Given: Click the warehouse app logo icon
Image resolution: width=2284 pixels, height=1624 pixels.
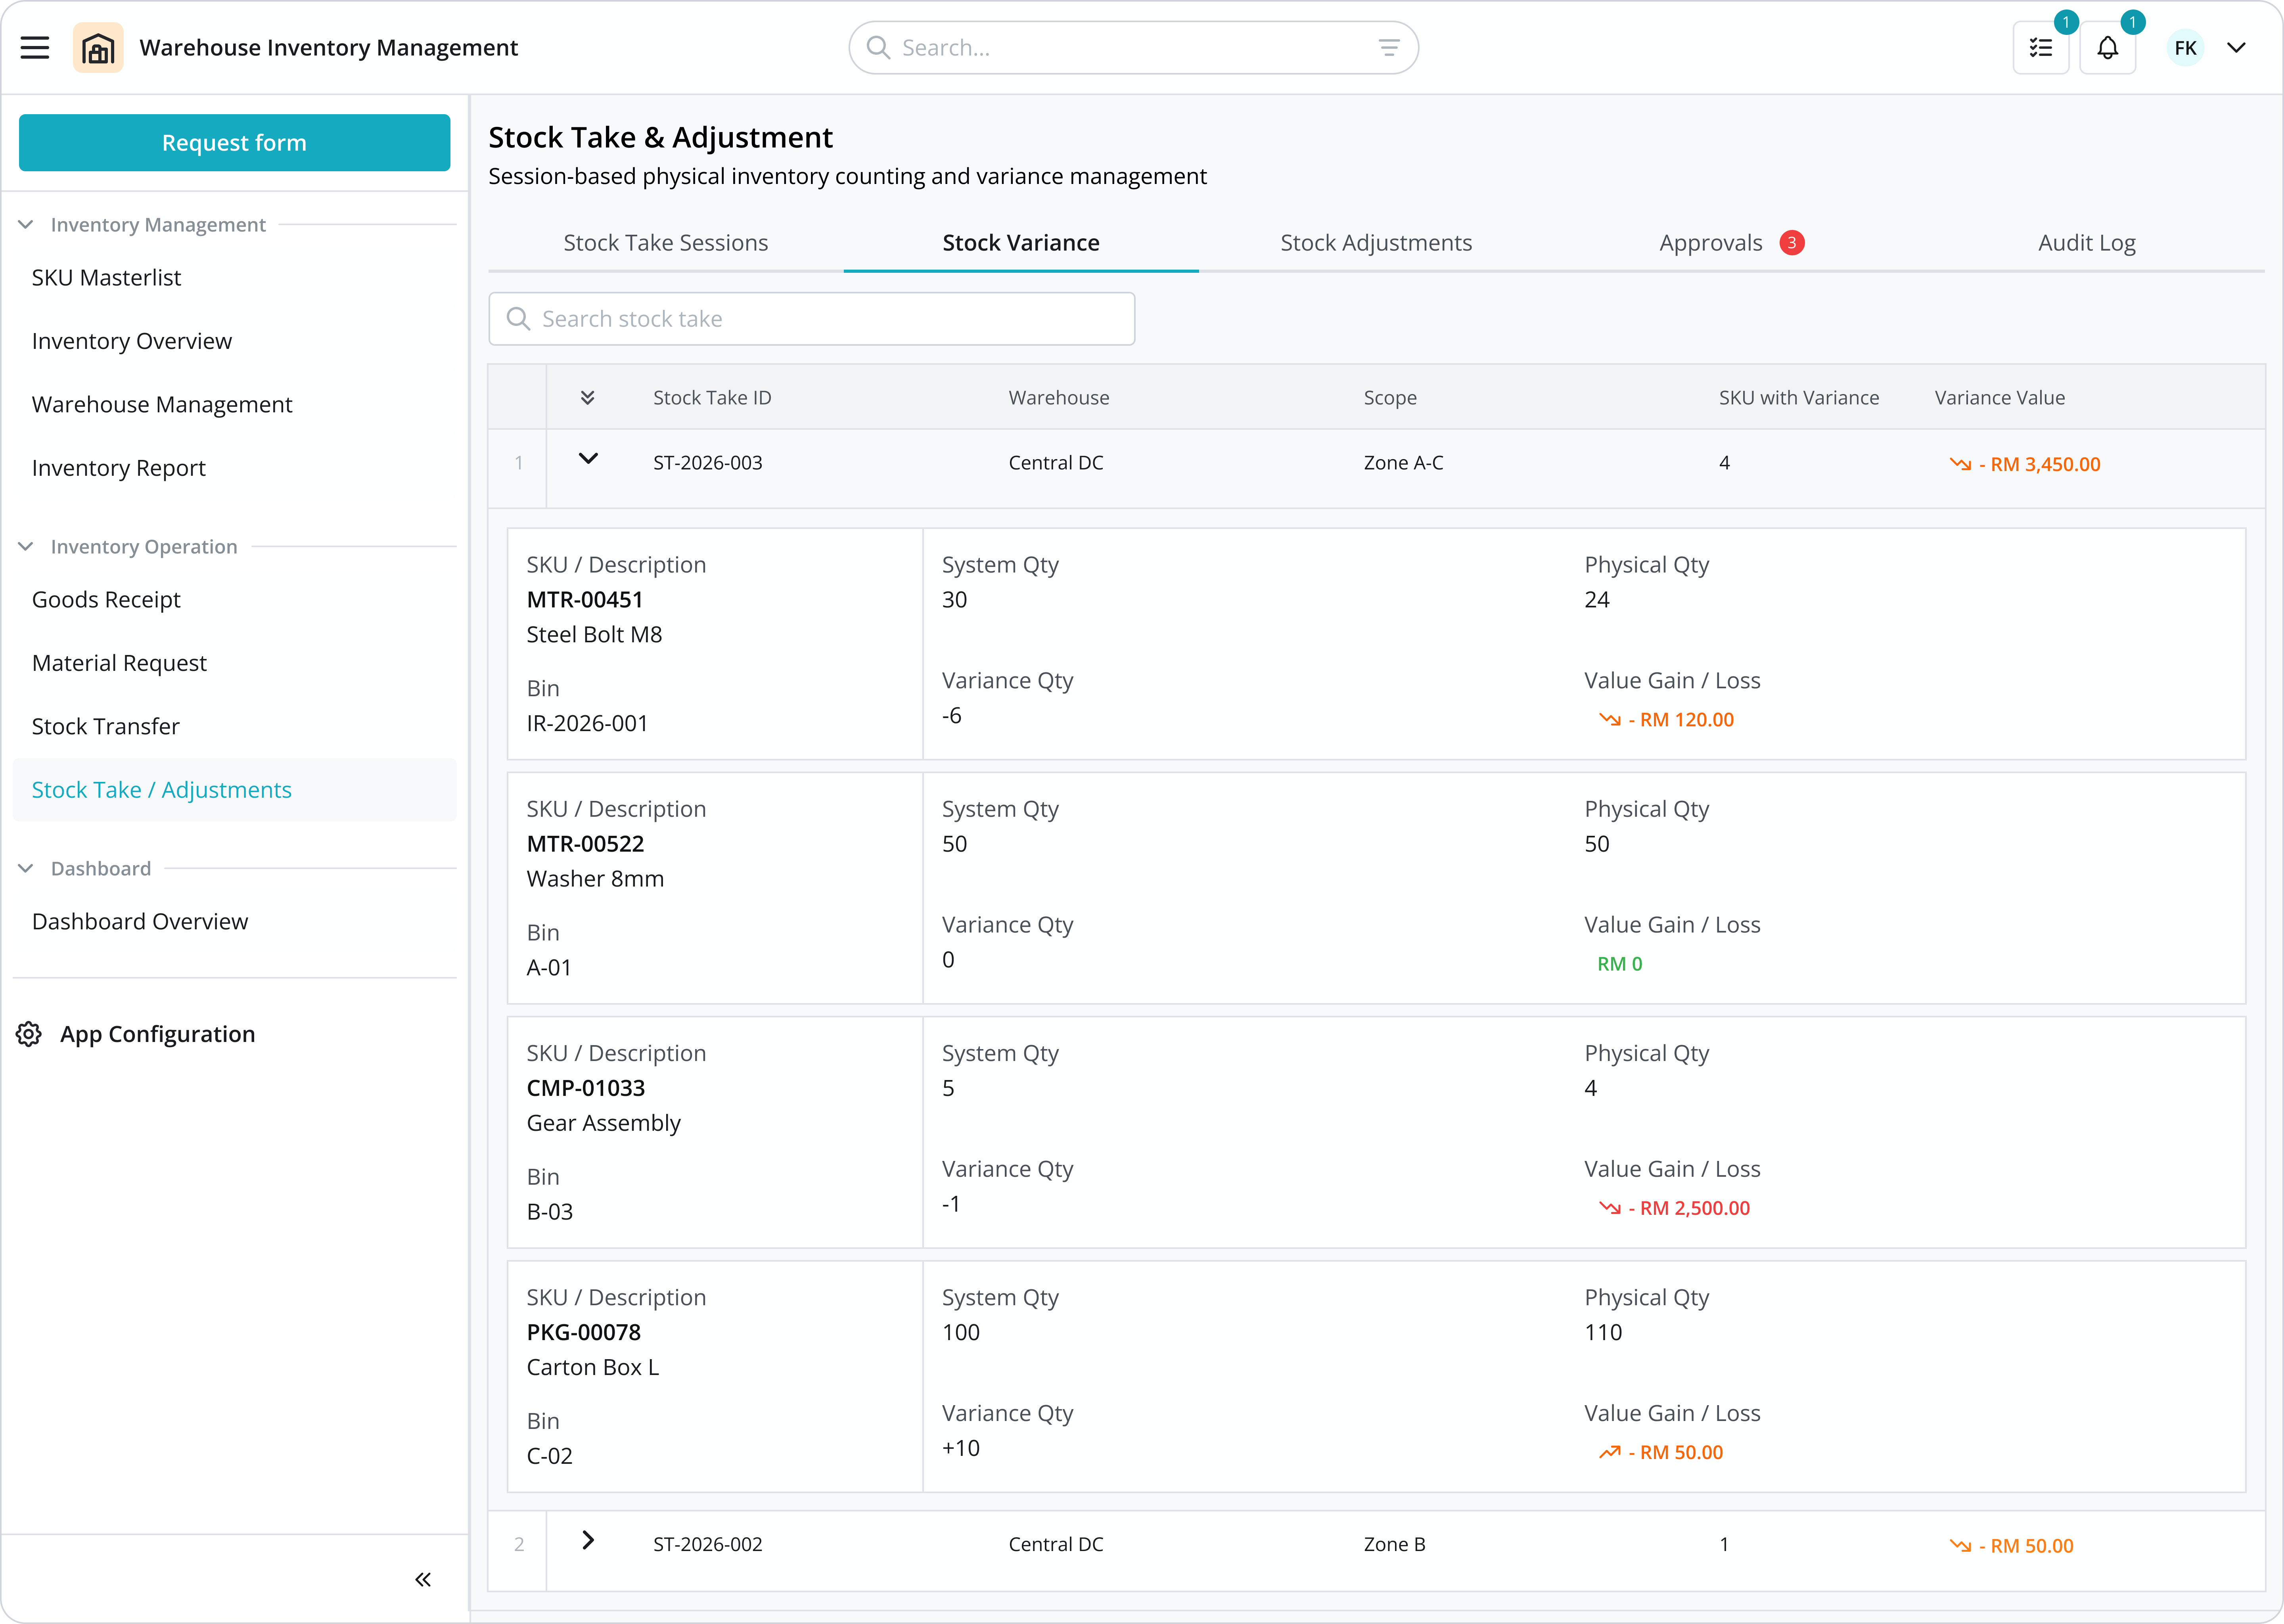Looking at the screenshot, I should (98, 48).
